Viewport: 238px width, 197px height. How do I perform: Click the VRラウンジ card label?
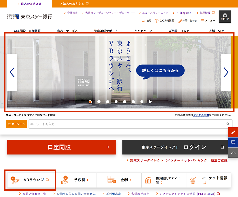click(x=34, y=180)
